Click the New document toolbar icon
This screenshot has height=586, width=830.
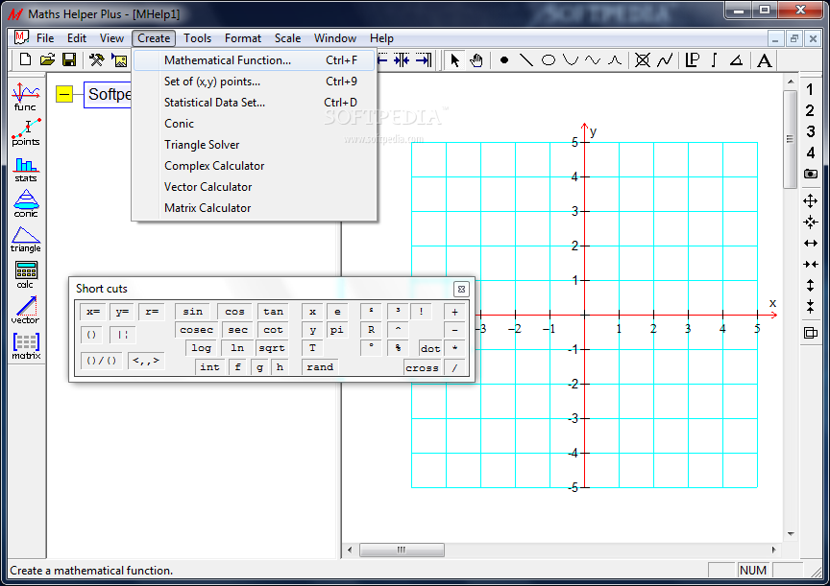click(25, 59)
